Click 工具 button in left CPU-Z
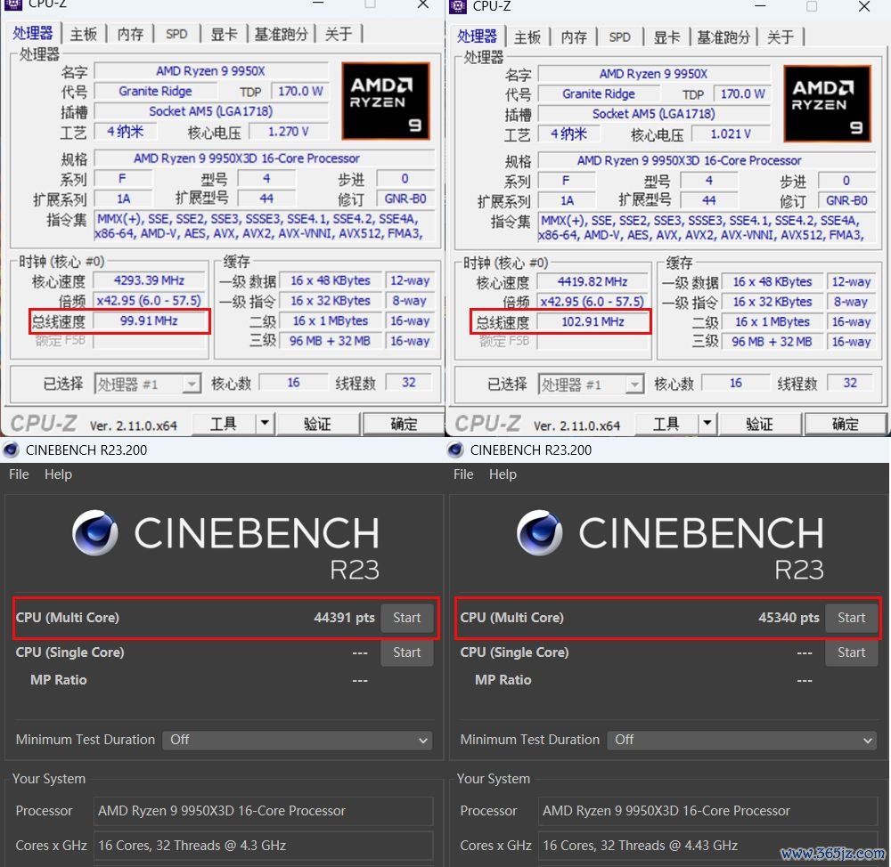This screenshot has height=867, width=891. [224, 424]
